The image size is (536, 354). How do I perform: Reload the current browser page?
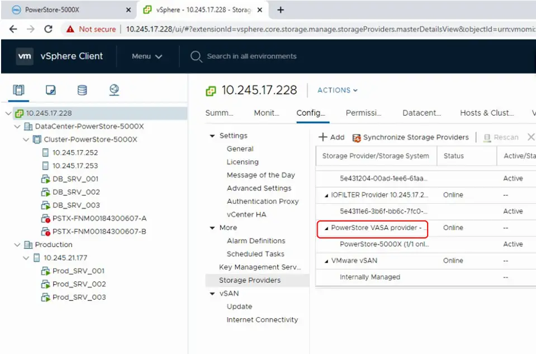pyautogui.click(x=48, y=29)
